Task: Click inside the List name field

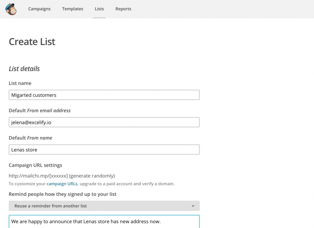Action: 104,95
